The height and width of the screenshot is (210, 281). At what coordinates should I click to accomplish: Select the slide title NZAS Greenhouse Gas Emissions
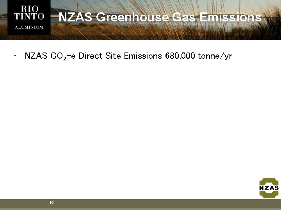[x=160, y=17]
